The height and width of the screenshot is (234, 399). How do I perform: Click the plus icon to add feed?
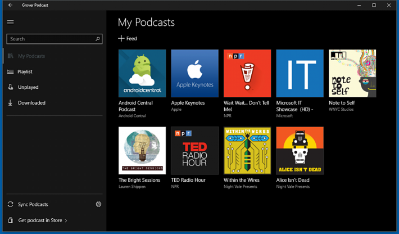(121, 38)
